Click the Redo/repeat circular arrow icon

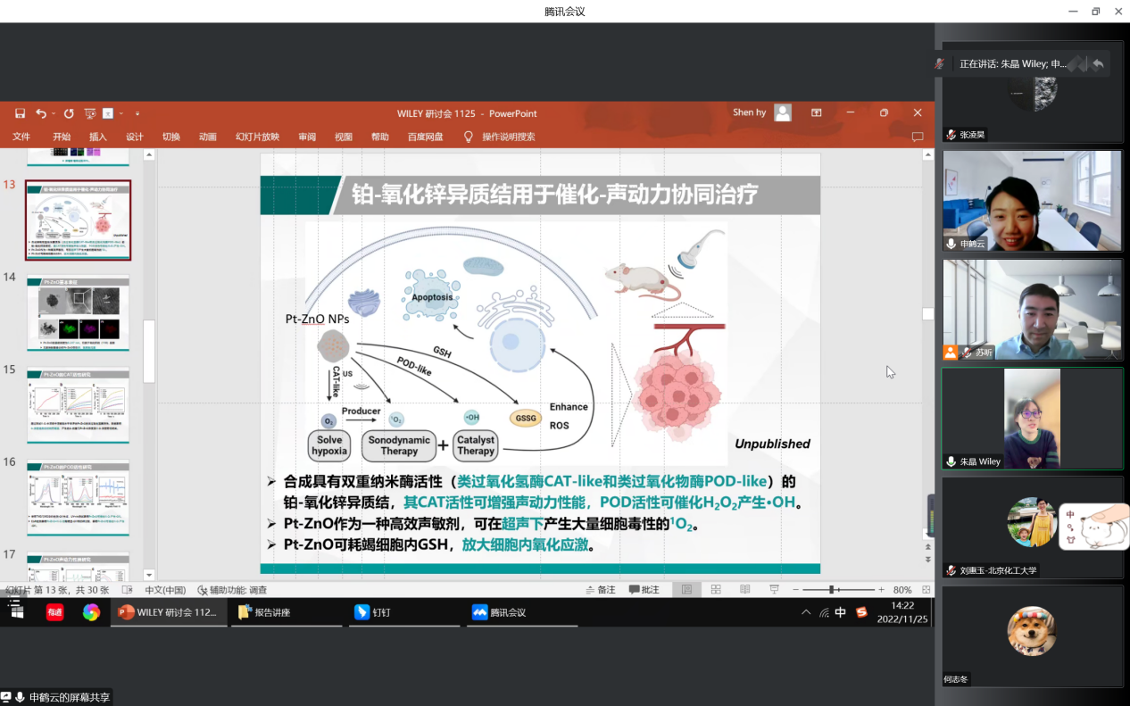pyautogui.click(x=69, y=113)
